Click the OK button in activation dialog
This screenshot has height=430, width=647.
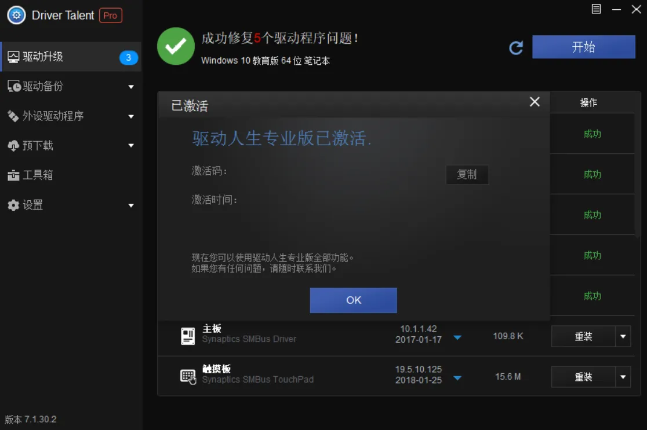[x=353, y=300]
